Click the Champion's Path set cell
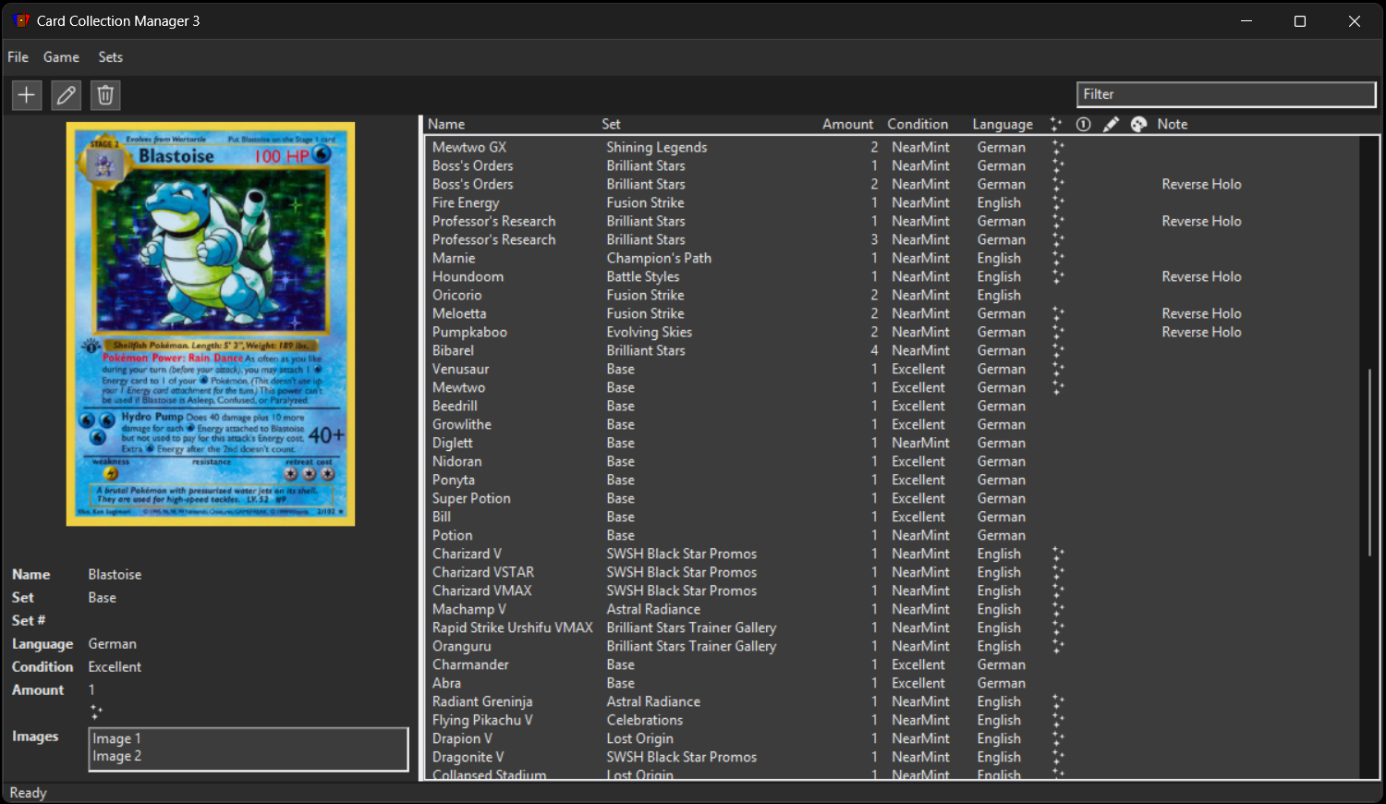Image resolution: width=1386 pixels, height=804 pixels. tap(659, 258)
